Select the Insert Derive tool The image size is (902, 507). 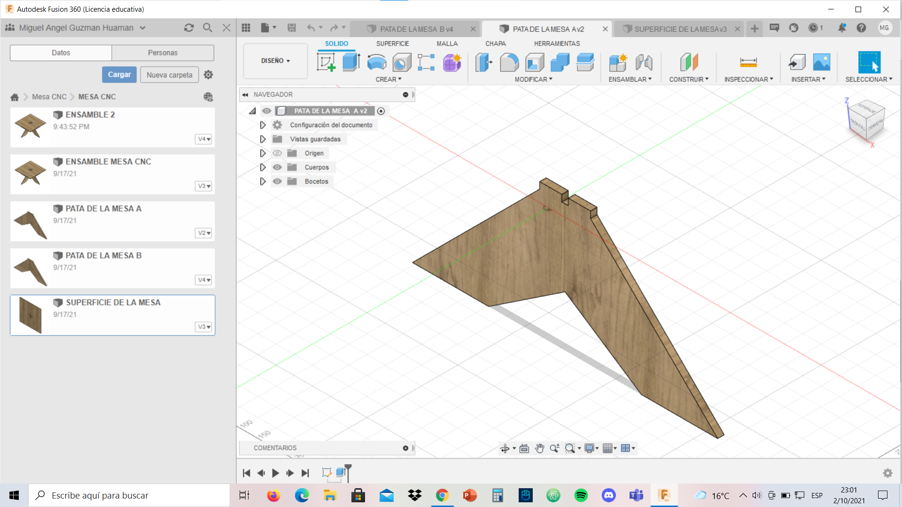(x=797, y=62)
